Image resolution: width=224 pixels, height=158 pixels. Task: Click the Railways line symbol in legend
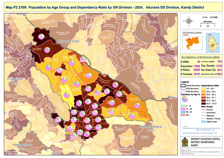click(203, 115)
